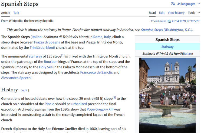201x133 pixels.
Task: Select the Read tab
Action: 152,13
